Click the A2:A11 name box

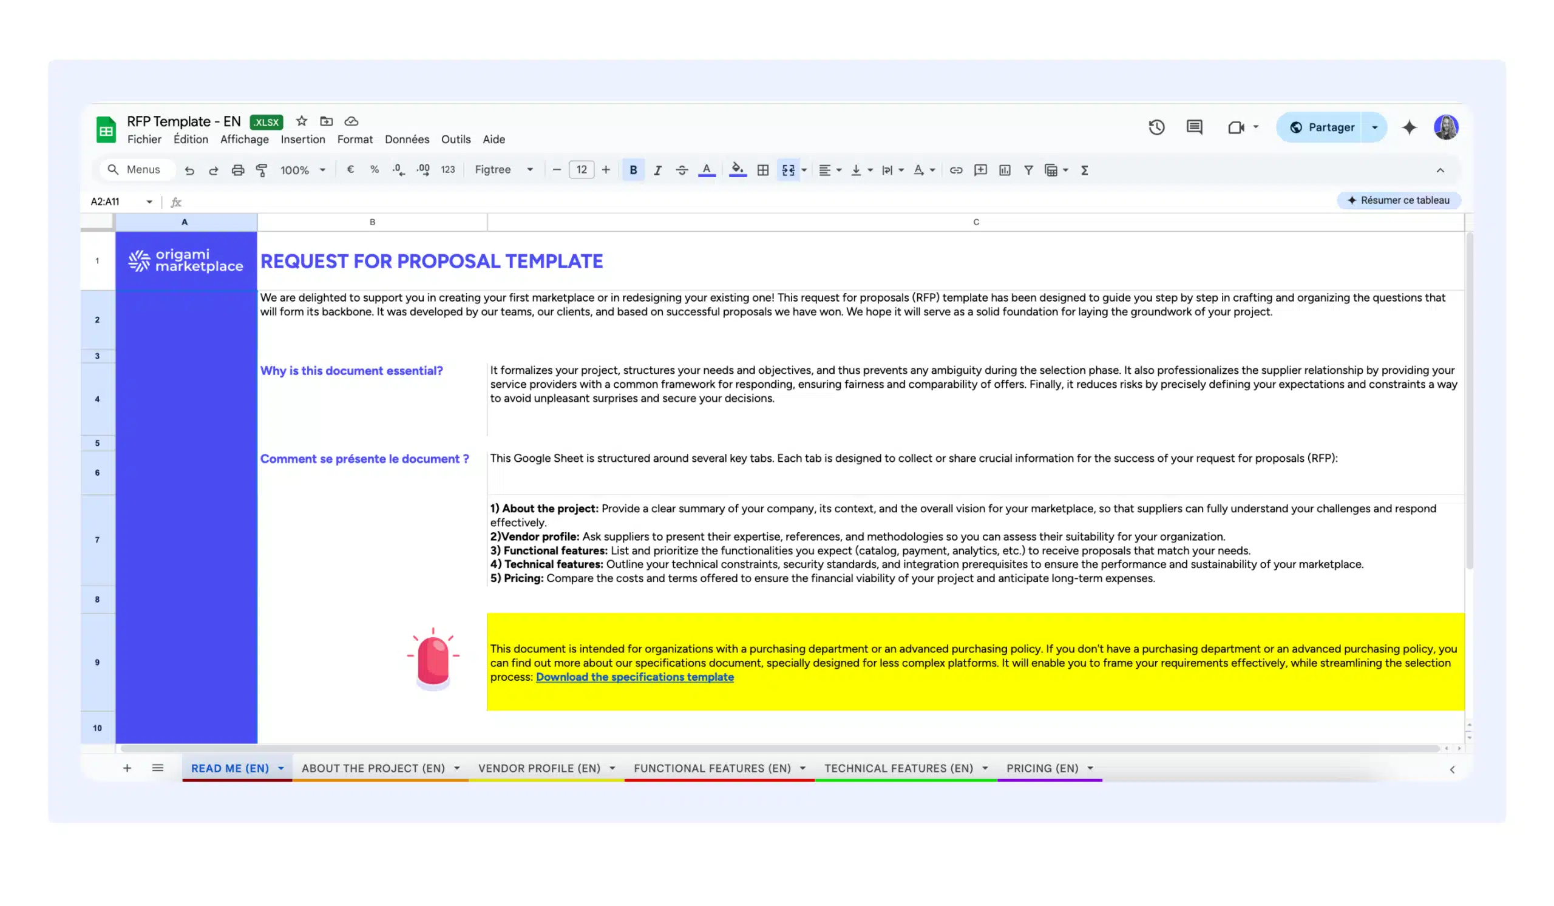point(121,201)
